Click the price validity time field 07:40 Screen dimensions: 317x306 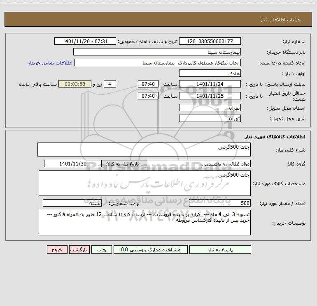point(148,96)
